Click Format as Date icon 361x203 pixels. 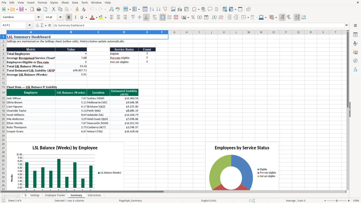pyautogui.click(x=206, y=17)
